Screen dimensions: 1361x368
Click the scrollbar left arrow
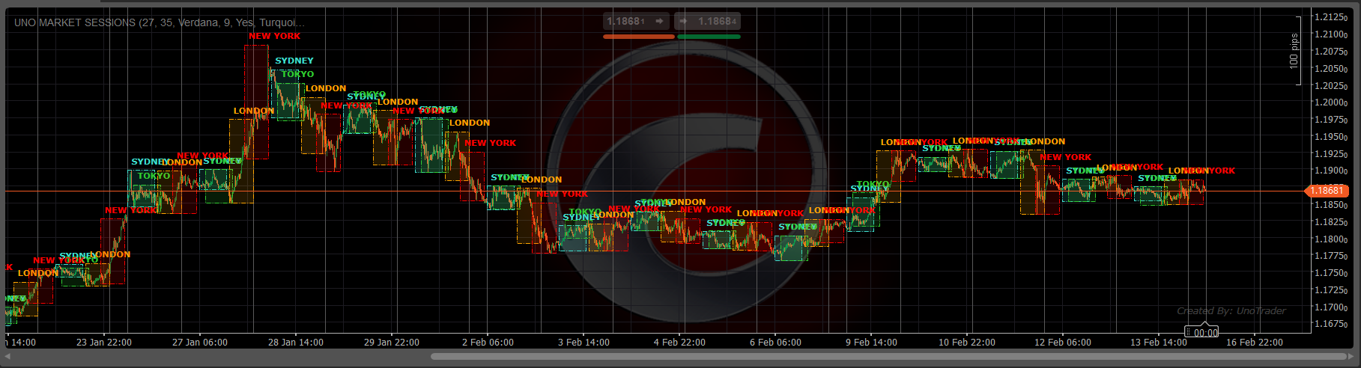point(7,357)
